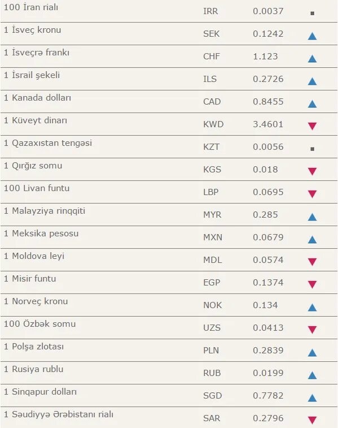
Task: Click the 0.0413 Özbək somu rate
Action: 268,327
